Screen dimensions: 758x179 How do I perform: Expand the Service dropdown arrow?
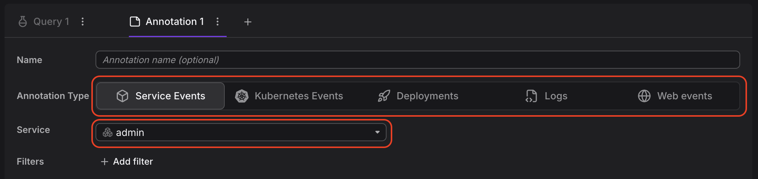[377, 132]
